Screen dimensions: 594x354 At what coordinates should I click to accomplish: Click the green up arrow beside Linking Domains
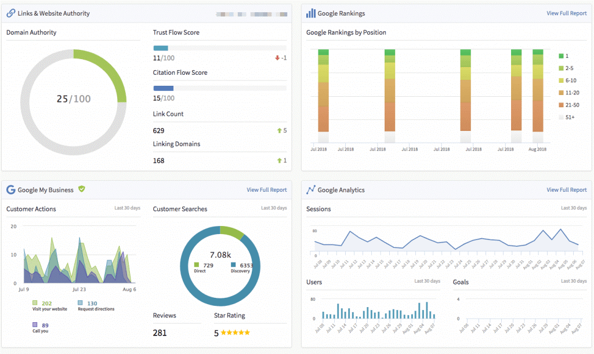[279, 160]
